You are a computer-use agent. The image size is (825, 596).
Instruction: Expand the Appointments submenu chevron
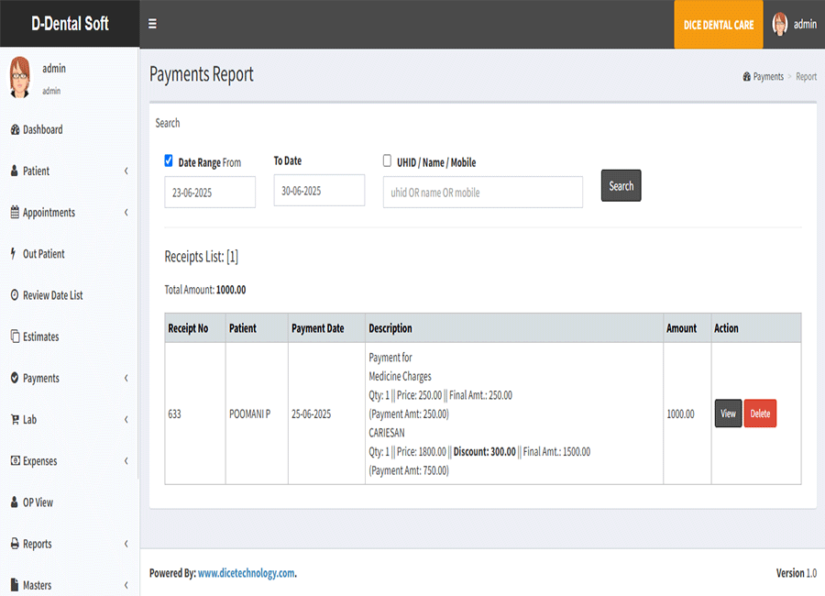[x=126, y=213]
